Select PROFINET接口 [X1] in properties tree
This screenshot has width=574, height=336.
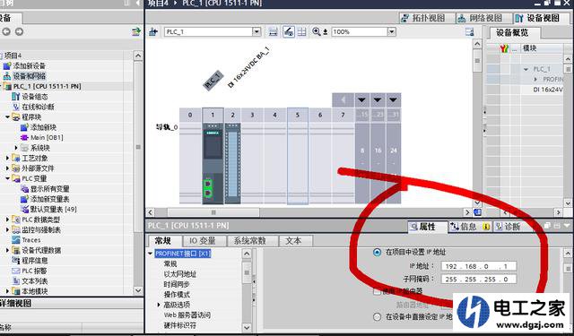[183, 254]
